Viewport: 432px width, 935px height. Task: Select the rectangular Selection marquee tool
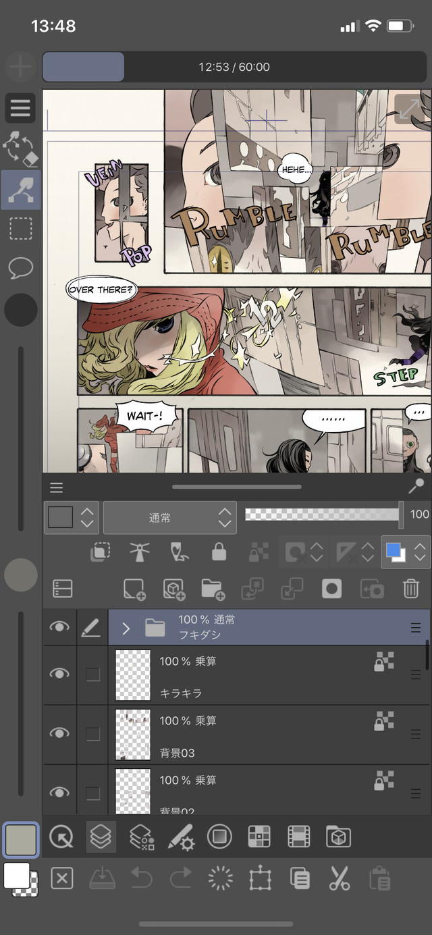pyautogui.click(x=20, y=229)
